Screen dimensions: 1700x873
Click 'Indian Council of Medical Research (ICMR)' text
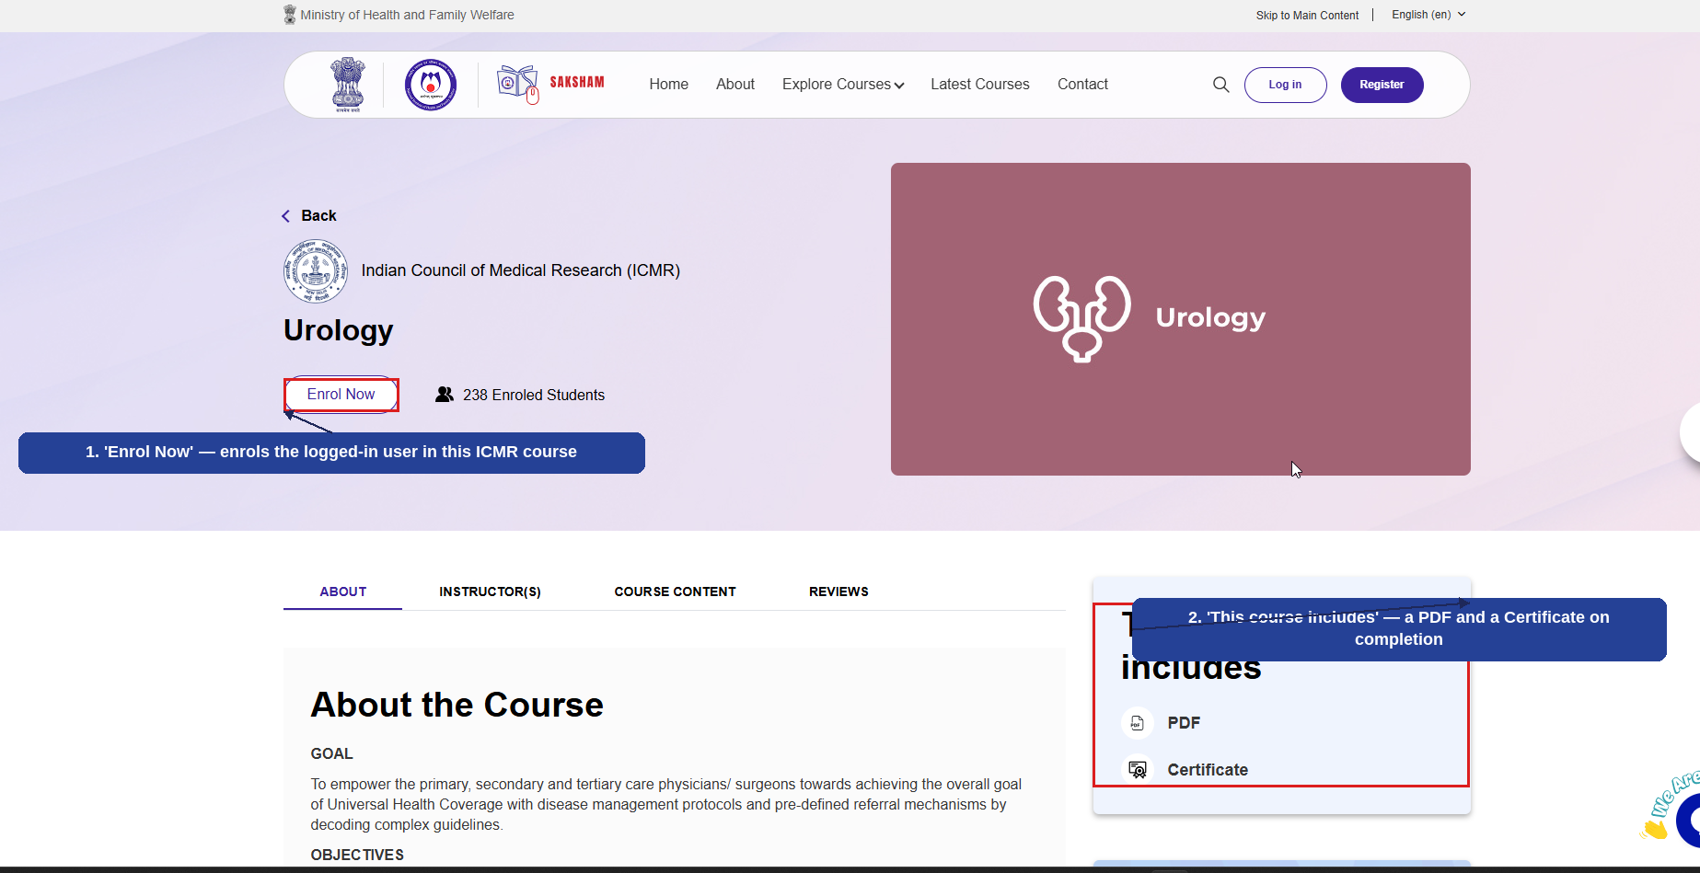click(521, 270)
